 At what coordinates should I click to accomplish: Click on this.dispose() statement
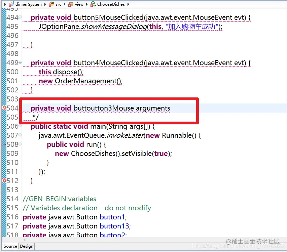61,72
